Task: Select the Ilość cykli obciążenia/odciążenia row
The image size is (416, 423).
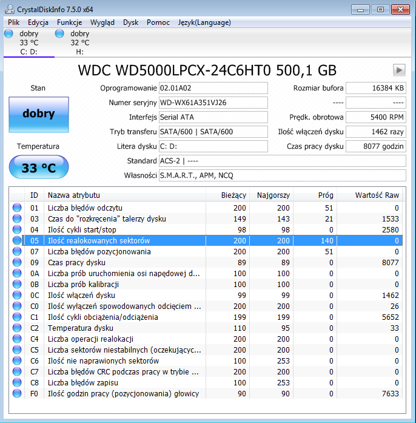Action: point(206,317)
